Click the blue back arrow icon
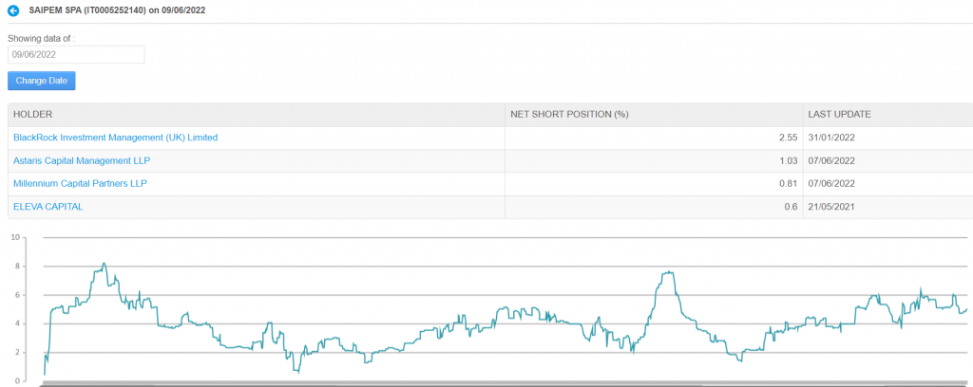Screen dimensions: 973x387 pos(13,10)
